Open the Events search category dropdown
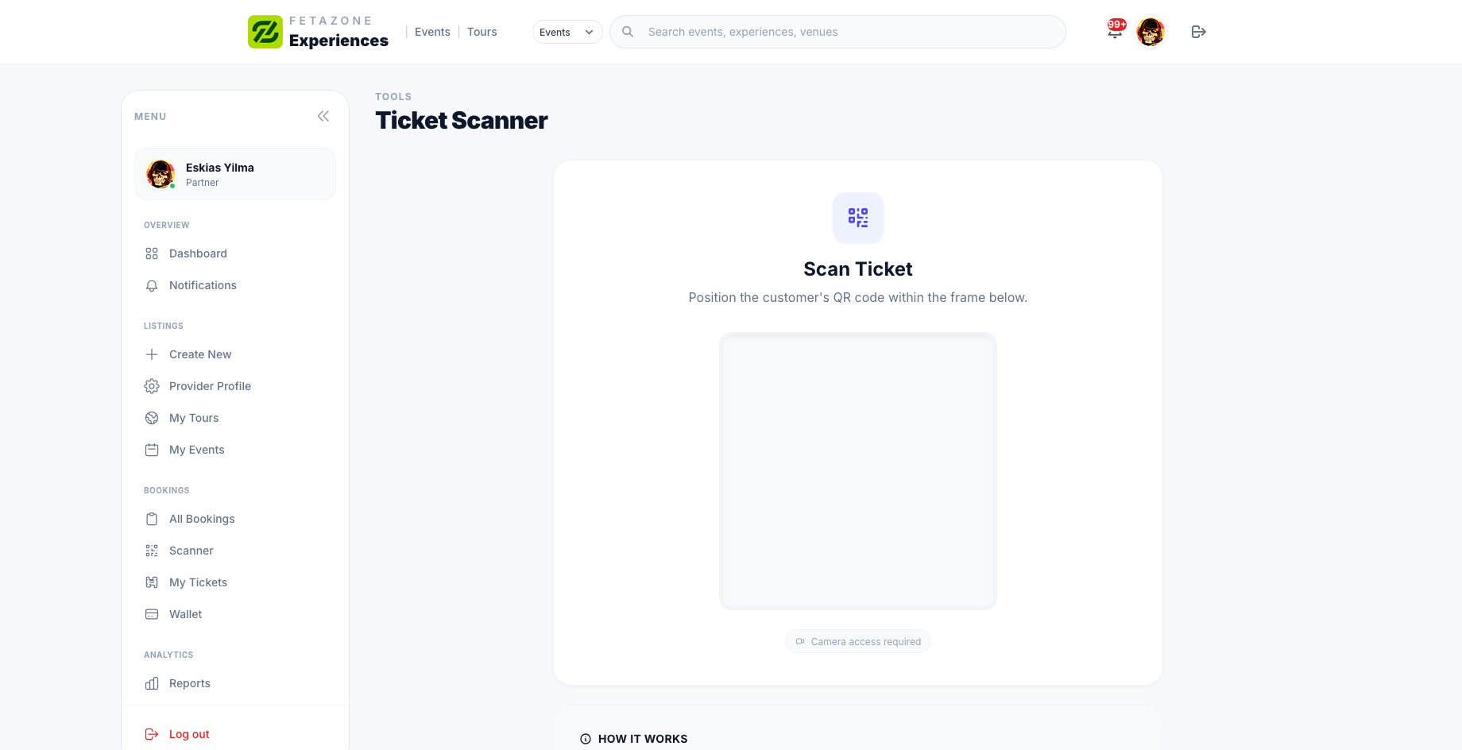The image size is (1462, 750). [567, 32]
